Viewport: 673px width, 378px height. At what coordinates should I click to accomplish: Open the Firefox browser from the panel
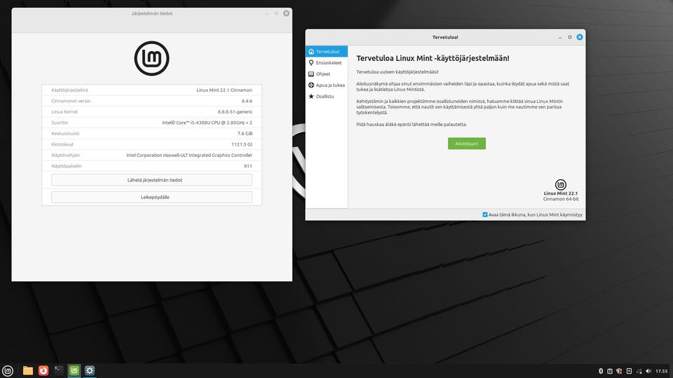click(x=43, y=371)
